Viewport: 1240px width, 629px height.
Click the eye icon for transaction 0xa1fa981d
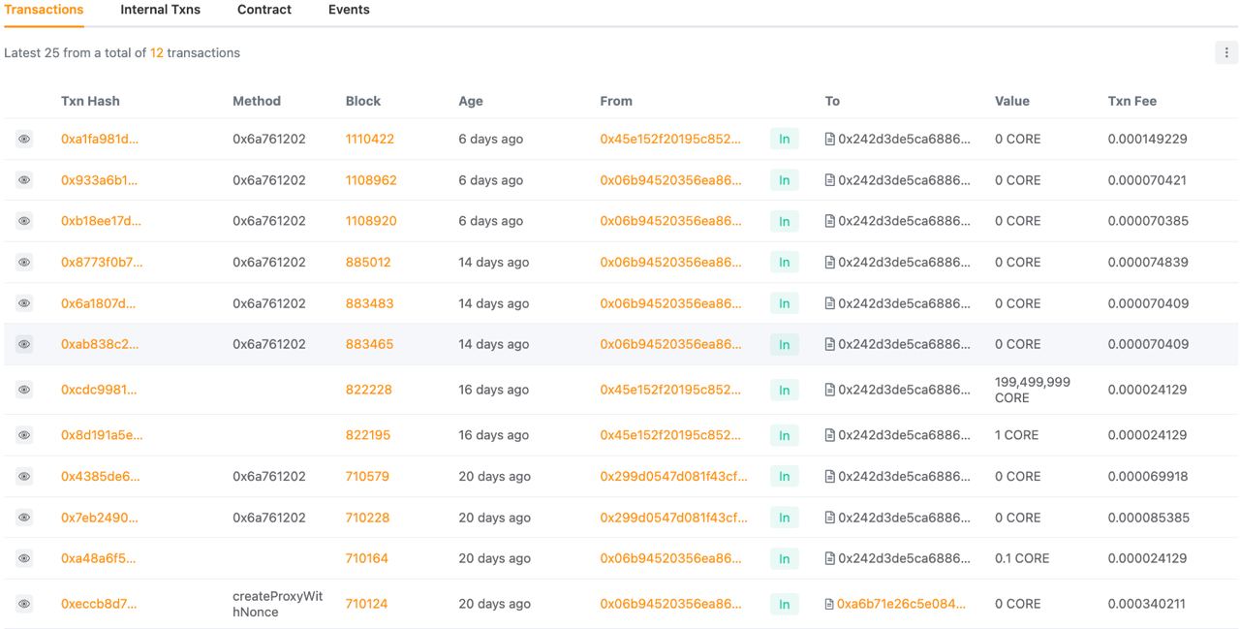pos(24,140)
